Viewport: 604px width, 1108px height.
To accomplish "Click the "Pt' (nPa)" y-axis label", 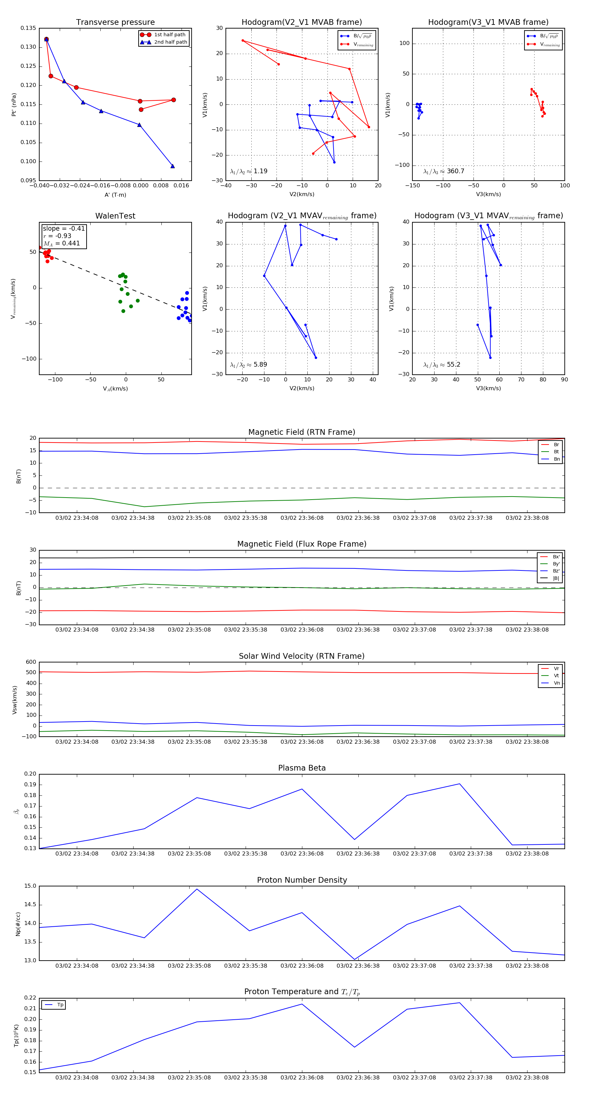I will (x=14, y=104).
